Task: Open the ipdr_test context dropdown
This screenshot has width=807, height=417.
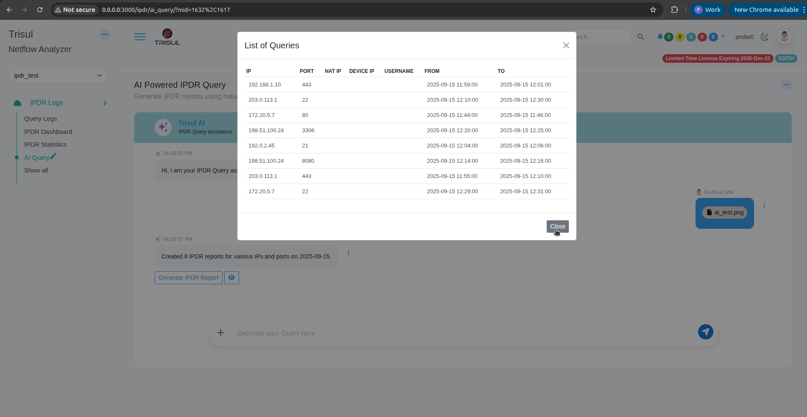Action: tap(58, 75)
